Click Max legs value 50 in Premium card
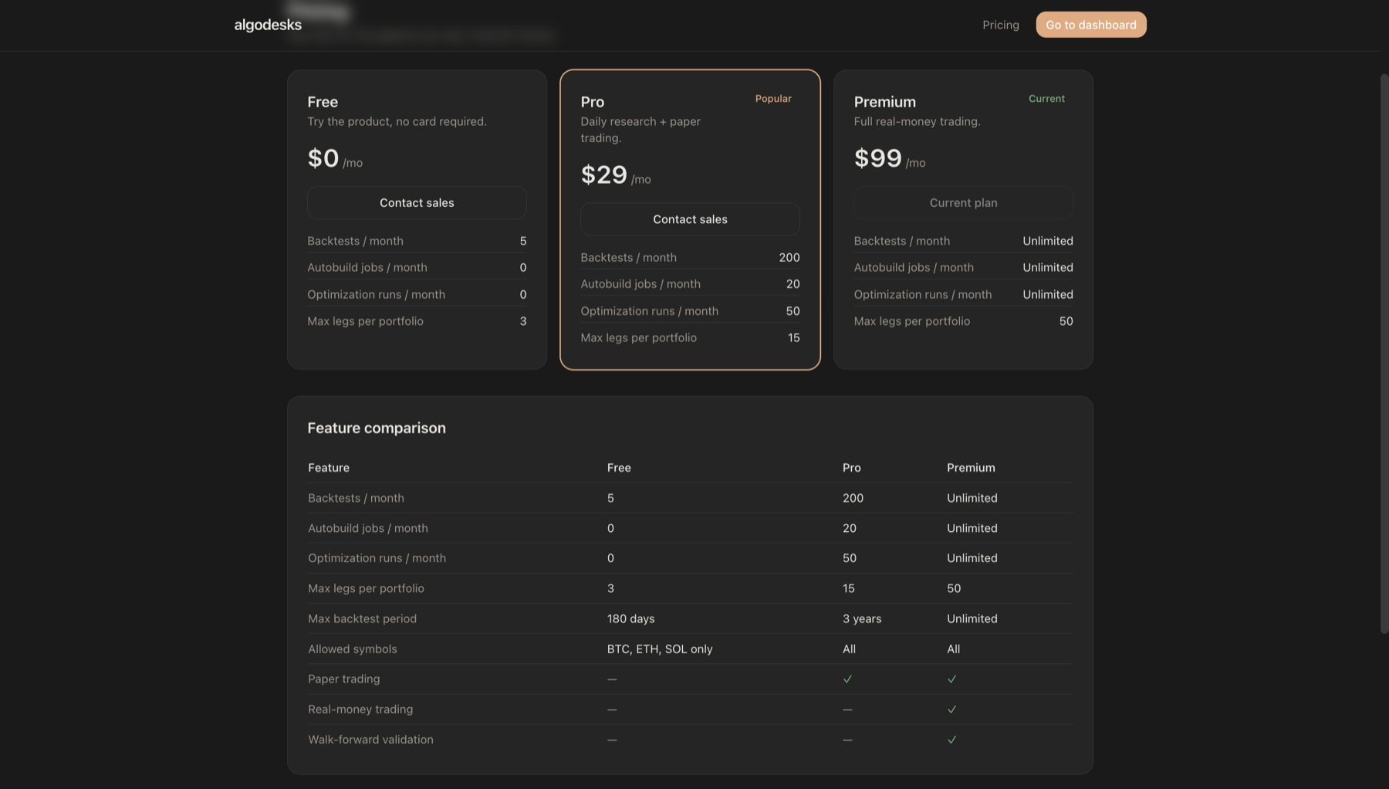 pos(1066,321)
